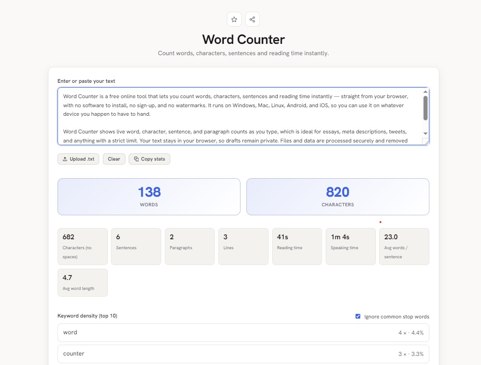Click the 23.0 Avg words per sentence stat
Image resolution: width=481 pixels, height=365 pixels.
coord(404,246)
